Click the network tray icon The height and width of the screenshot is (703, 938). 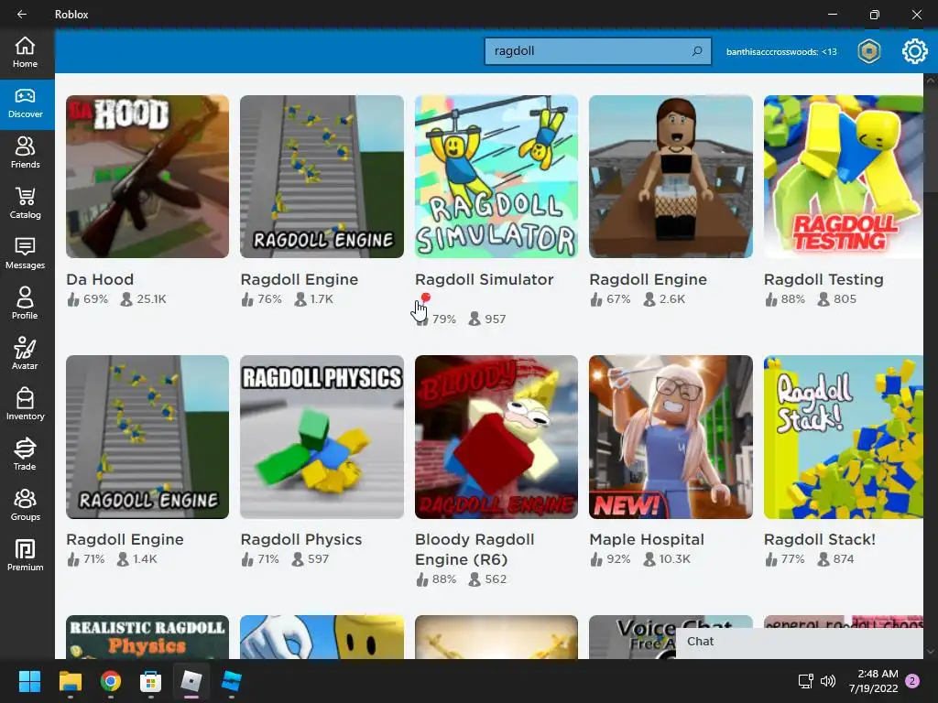coord(806,681)
